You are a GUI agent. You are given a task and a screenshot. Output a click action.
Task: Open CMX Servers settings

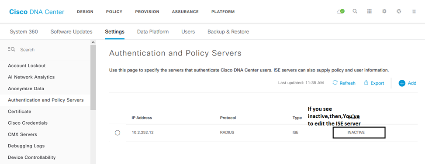[23, 134]
